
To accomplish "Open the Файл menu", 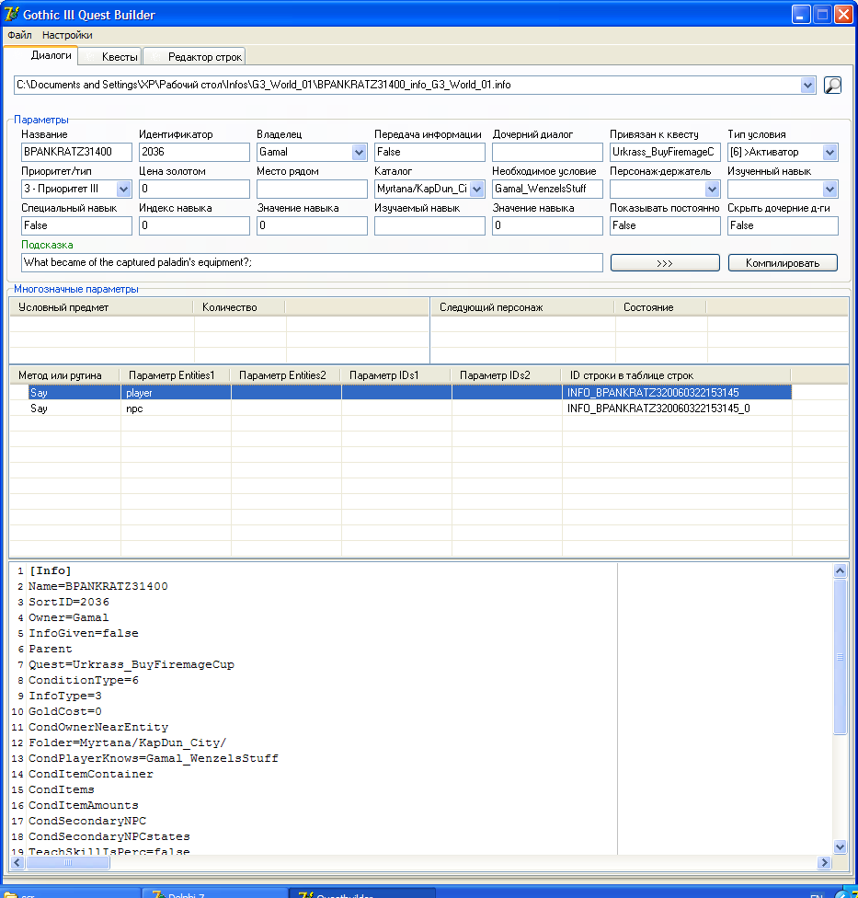I will click(x=19, y=35).
